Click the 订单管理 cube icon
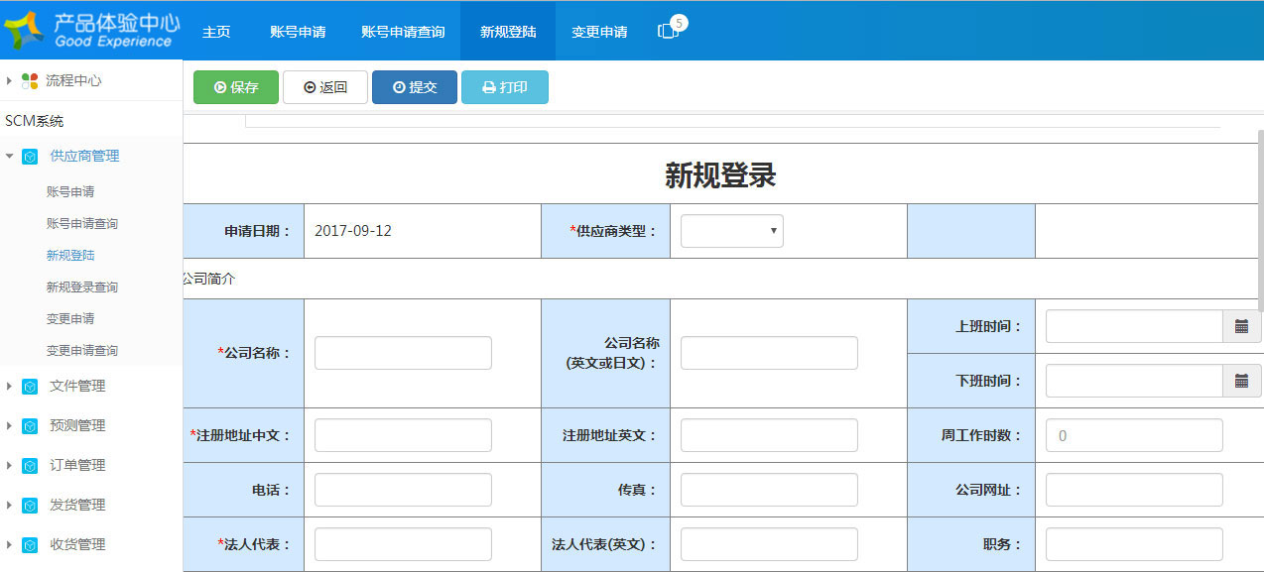Image resolution: width=1264 pixels, height=572 pixels. point(30,466)
